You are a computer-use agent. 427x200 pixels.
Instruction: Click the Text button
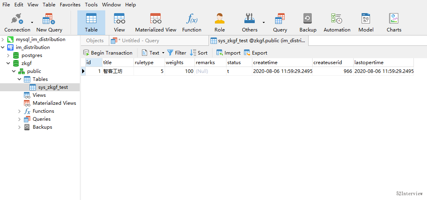click(151, 53)
